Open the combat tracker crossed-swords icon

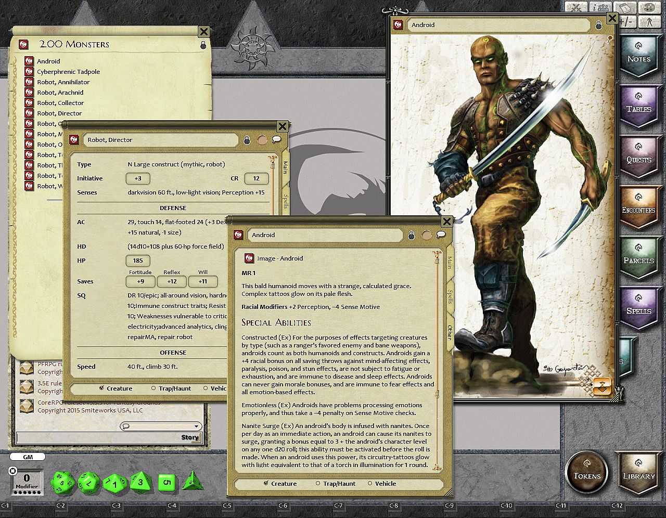pyautogui.click(x=577, y=7)
